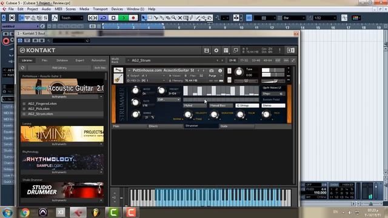The width and height of the screenshot is (388, 218).
Task: Click the instrument snapshot camera icon
Action: pyautogui.click(x=212, y=71)
